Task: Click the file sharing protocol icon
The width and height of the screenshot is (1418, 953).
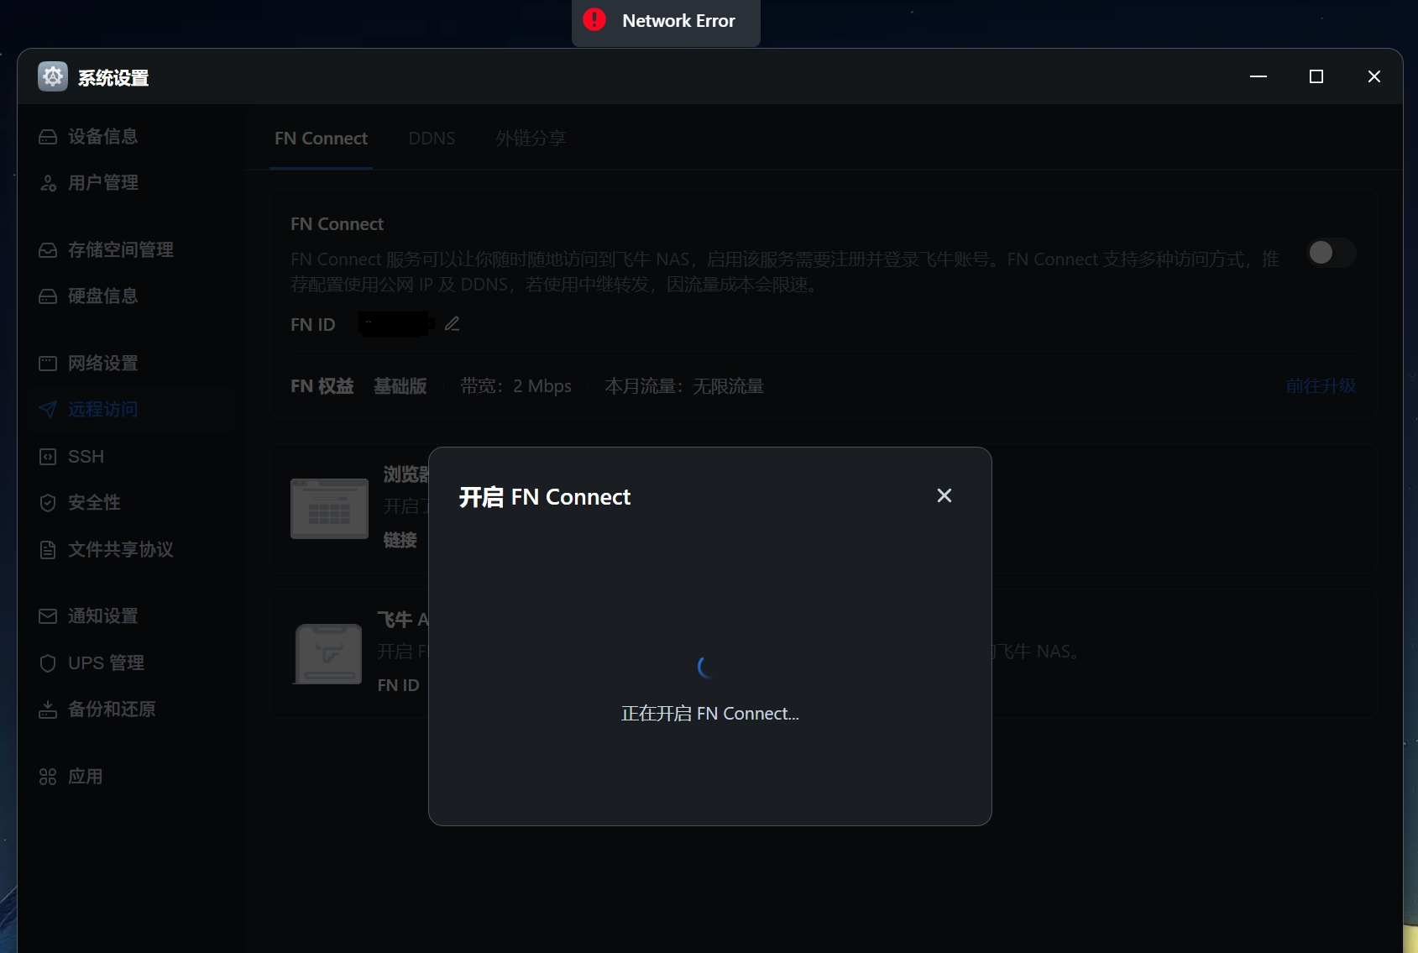Action: pyautogui.click(x=48, y=550)
